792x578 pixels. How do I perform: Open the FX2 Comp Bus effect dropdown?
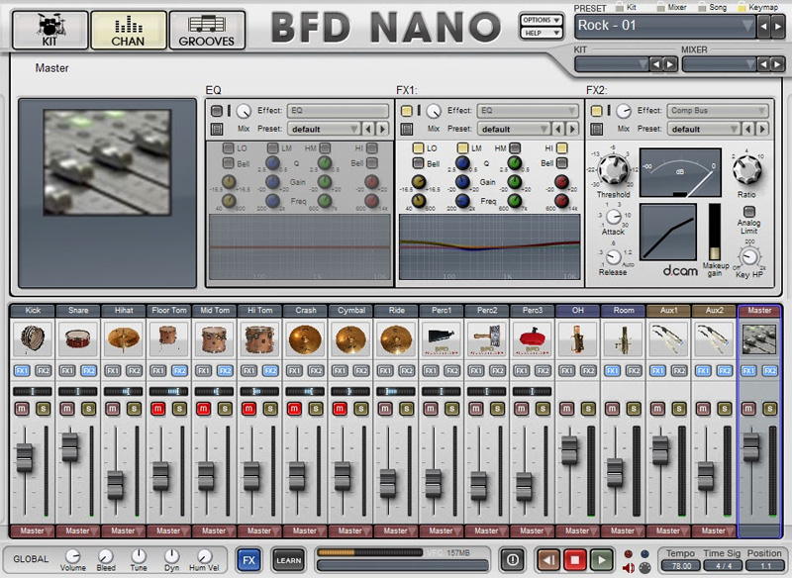[718, 111]
